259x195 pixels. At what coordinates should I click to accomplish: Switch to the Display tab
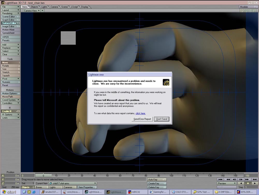click(x=85, y=7)
